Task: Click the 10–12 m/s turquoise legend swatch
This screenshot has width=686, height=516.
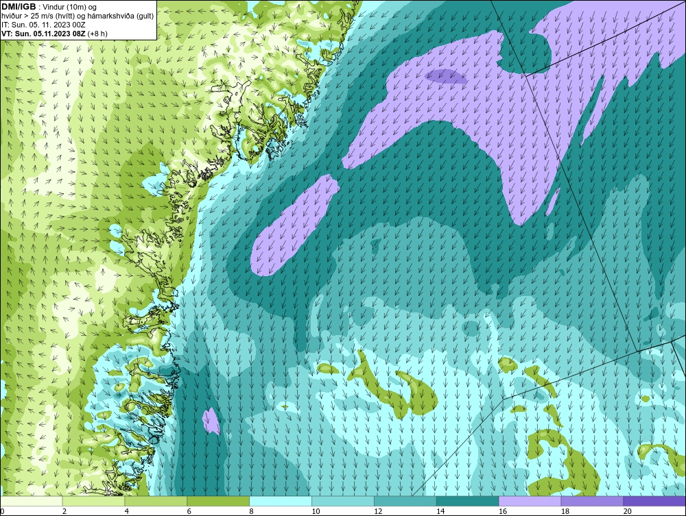Action: pos(343,501)
